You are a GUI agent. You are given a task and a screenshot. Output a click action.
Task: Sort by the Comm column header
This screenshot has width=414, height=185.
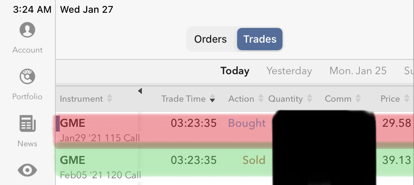coord(343,99)
